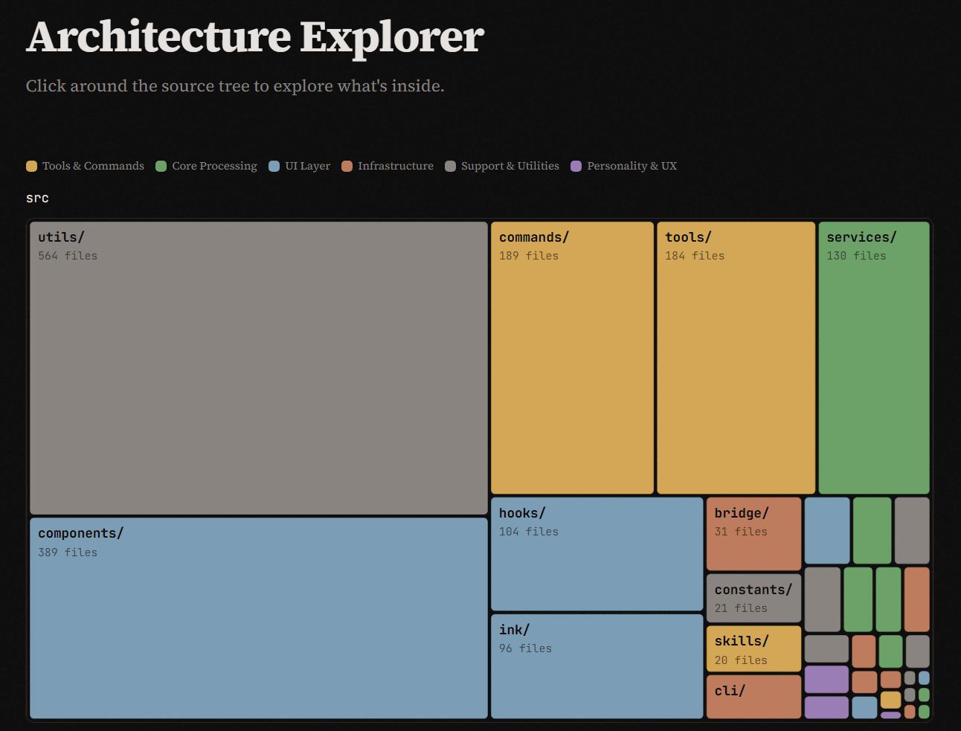Click the tools/ tile with 184 files
The image size is (961, 731).
[x=736, y=358]
